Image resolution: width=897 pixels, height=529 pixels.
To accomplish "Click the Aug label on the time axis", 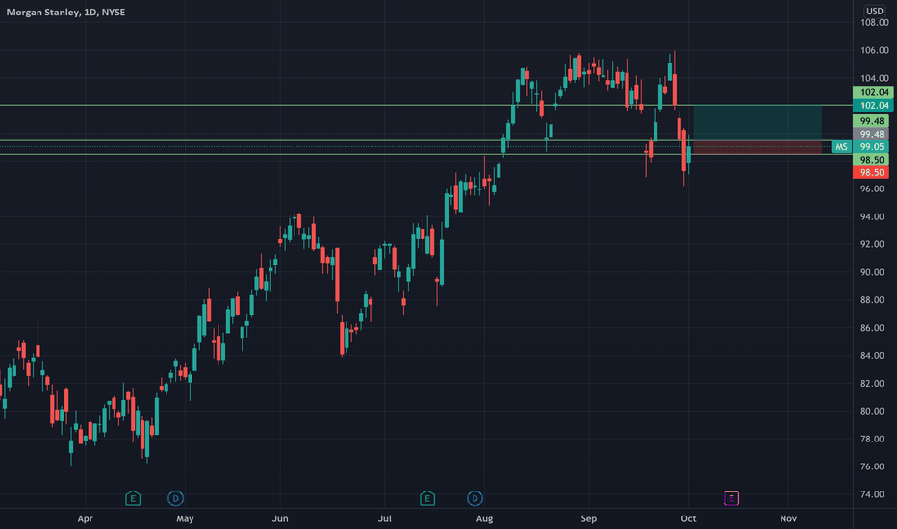I will (484, 518).
